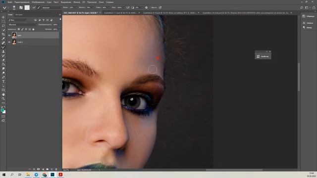Select the Eraser tool

(x=3, y=60)
